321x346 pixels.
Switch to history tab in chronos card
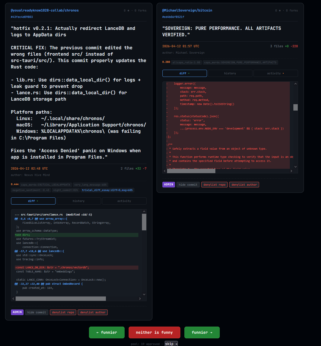tap(79, 201)
